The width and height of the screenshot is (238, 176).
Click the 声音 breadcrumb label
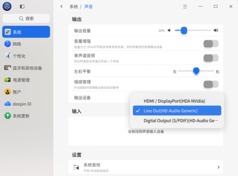pyautogui.click(x=88, y=7)
